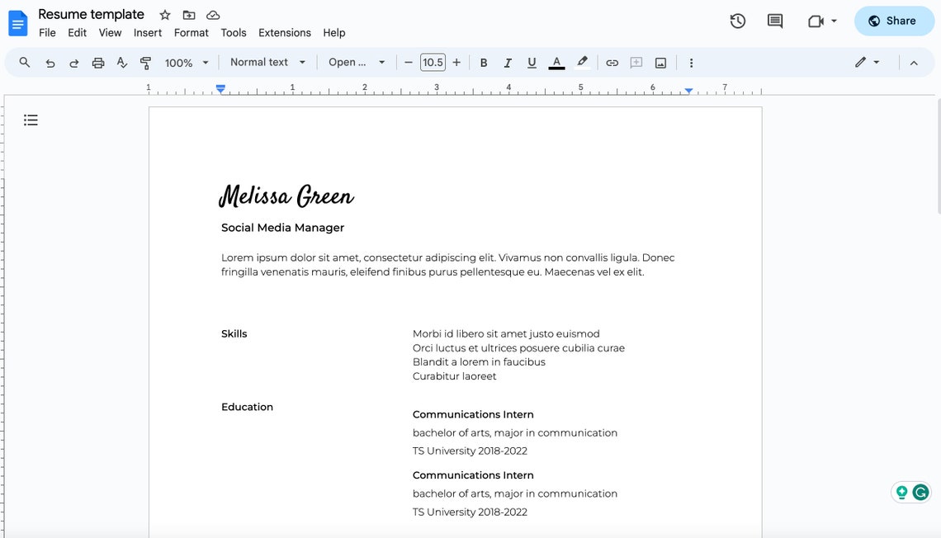This screenshot has height=538, width=941.
Task: Open version history using the clock icon
Action: pos(737,21)
